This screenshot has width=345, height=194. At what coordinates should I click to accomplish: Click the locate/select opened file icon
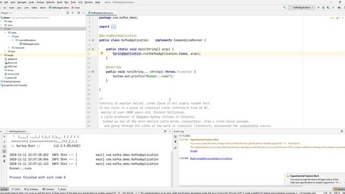[67, 13]
